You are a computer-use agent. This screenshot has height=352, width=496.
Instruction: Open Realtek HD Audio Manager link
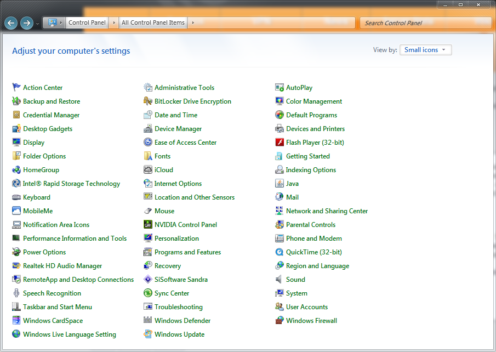(62, 265)
